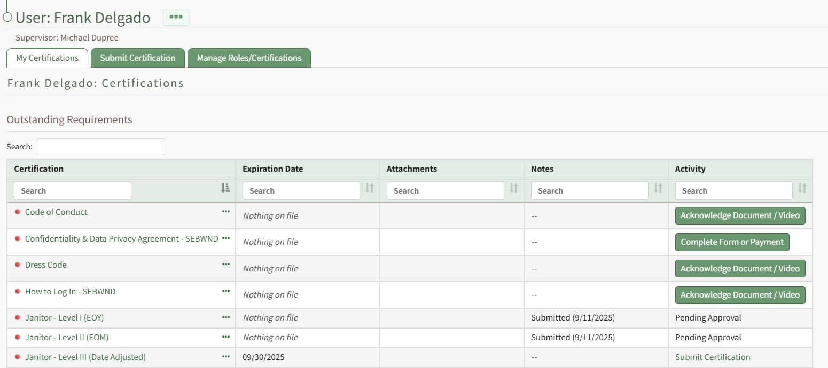The height and width of the screenshot is (368, 828).
Task: Open ellipsis menu for Code of Conduct
Action: [x=226, y=212]
